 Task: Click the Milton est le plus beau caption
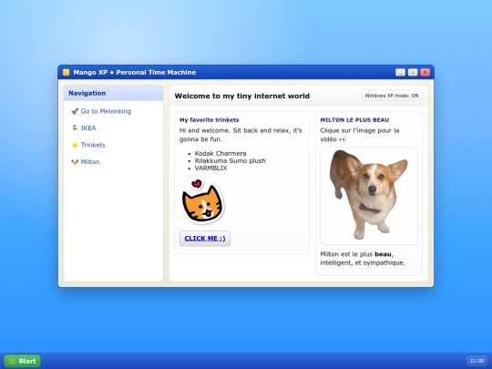pyautogui.click(x=363, y=258)
